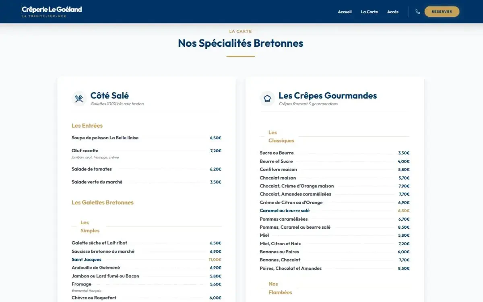The image size is (483, 302).
Task: Click the crossed utensils icon beside Côté Salé
Action: [79, 99]
